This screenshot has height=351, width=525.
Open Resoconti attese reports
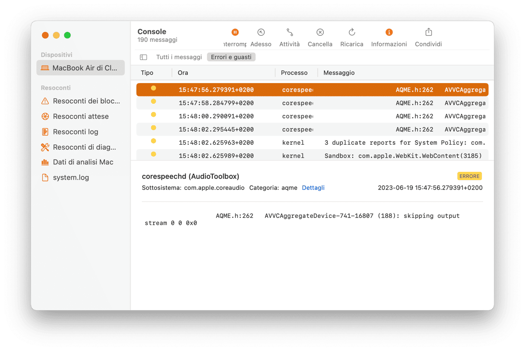[x=81, y=116]
